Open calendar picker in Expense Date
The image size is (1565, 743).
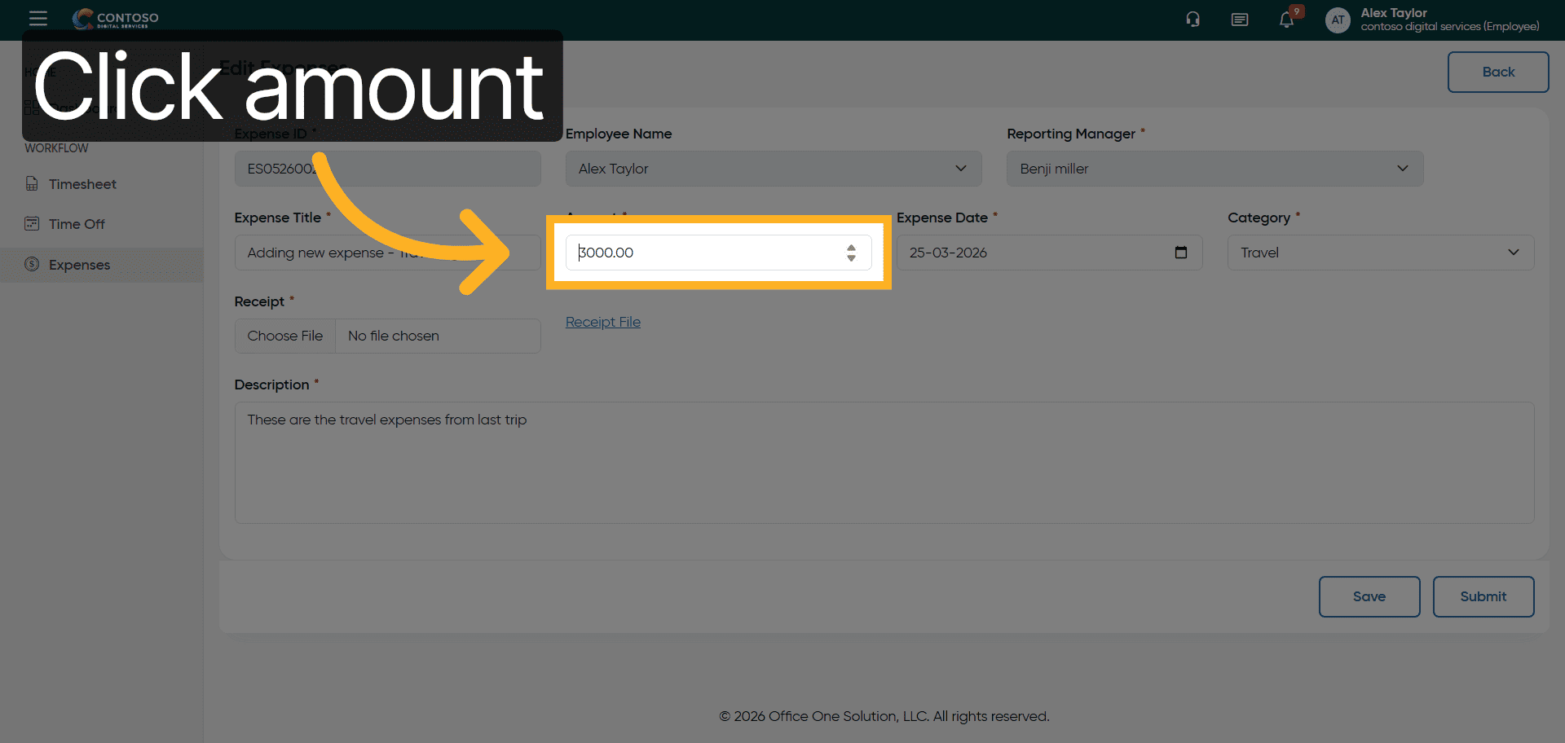(x=1180, y=253)
